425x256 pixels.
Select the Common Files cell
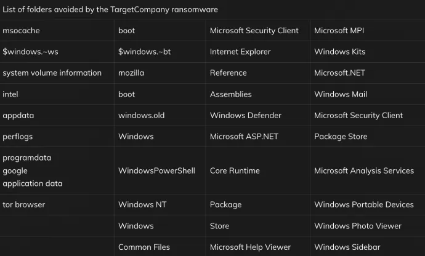point(144,247)
